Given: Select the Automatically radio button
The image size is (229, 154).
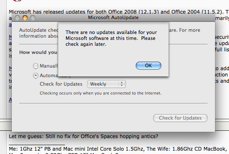Looking at the screenshot, I should (36, 76).
